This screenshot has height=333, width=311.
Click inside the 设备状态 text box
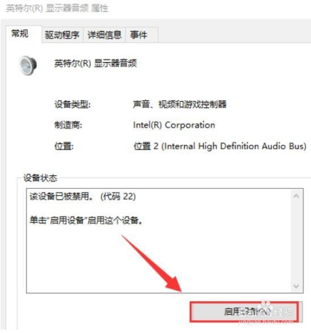click(159, 240)
